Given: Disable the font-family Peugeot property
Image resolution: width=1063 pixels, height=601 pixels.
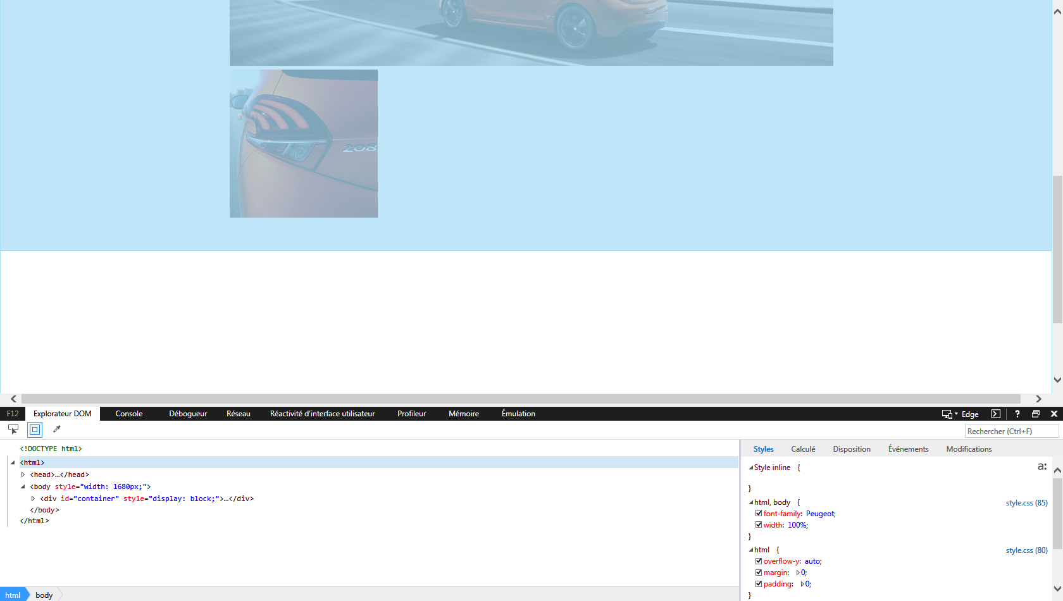Looking at the screenshot, I should (x=759, y=513).
